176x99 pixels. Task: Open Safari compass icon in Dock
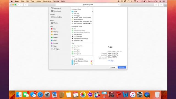[40, 95]
